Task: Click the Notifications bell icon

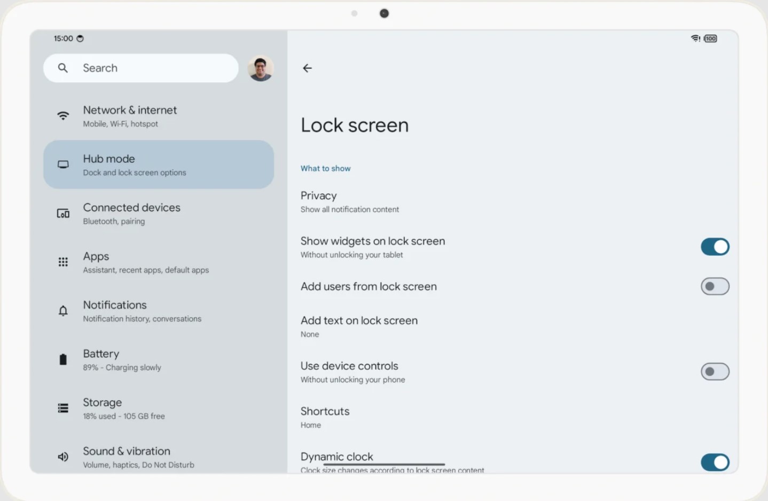Action: 63,311
